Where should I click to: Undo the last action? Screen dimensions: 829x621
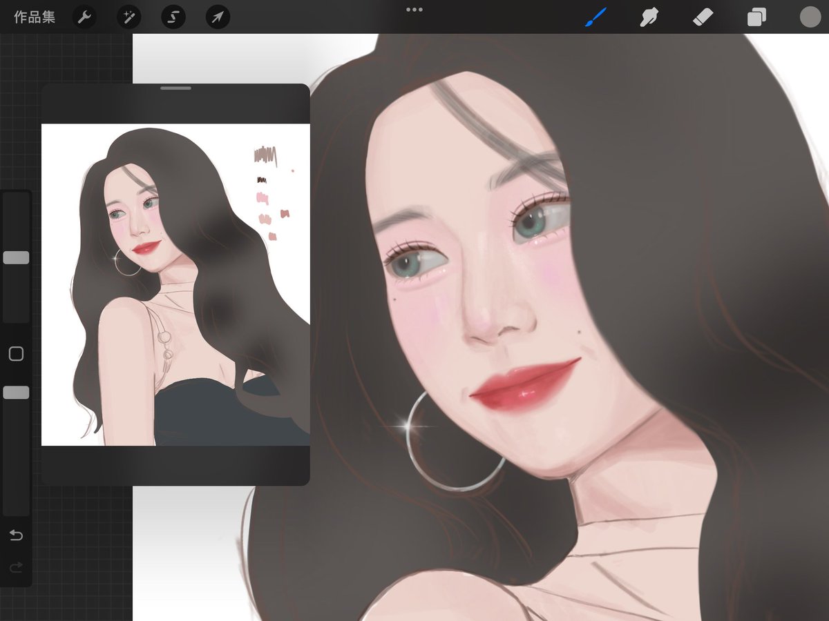[x=16, y=535]
